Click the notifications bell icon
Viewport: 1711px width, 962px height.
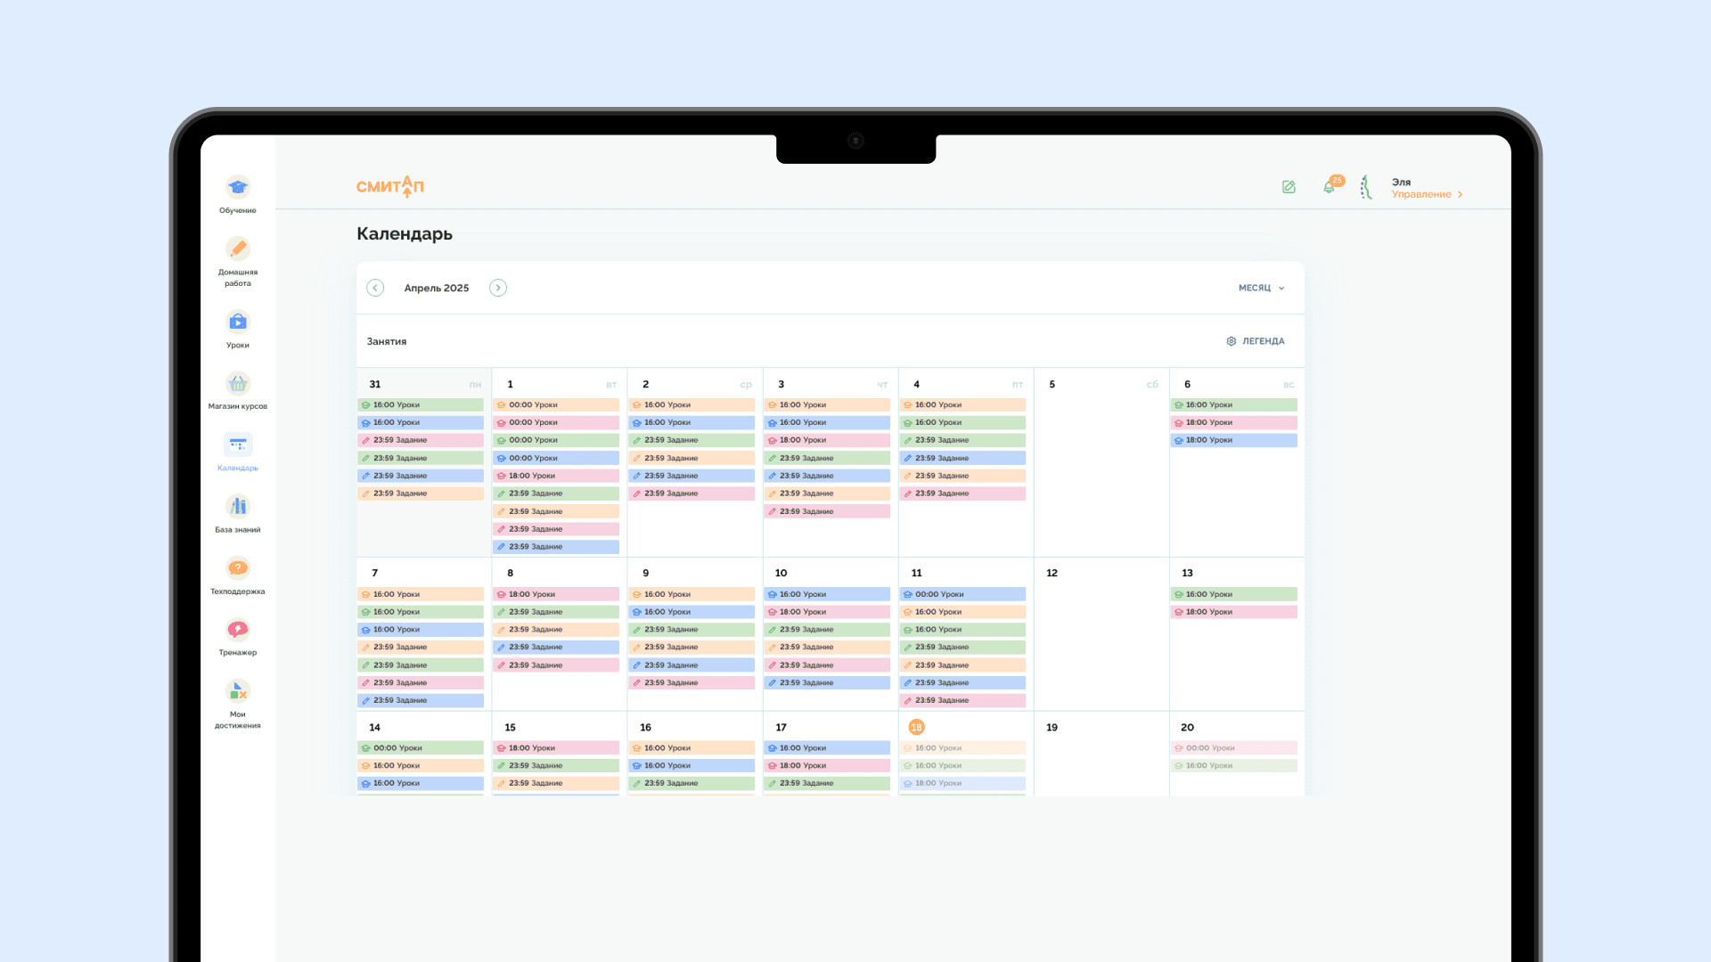click(x=1330, y=187)
